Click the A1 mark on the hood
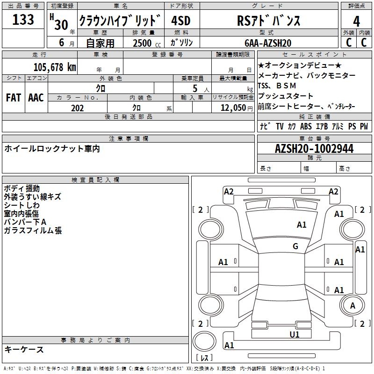 click(302, 225)
